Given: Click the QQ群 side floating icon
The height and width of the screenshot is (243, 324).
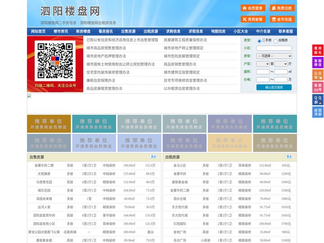Looking at the screenshot, I should (x=318, y=100).
